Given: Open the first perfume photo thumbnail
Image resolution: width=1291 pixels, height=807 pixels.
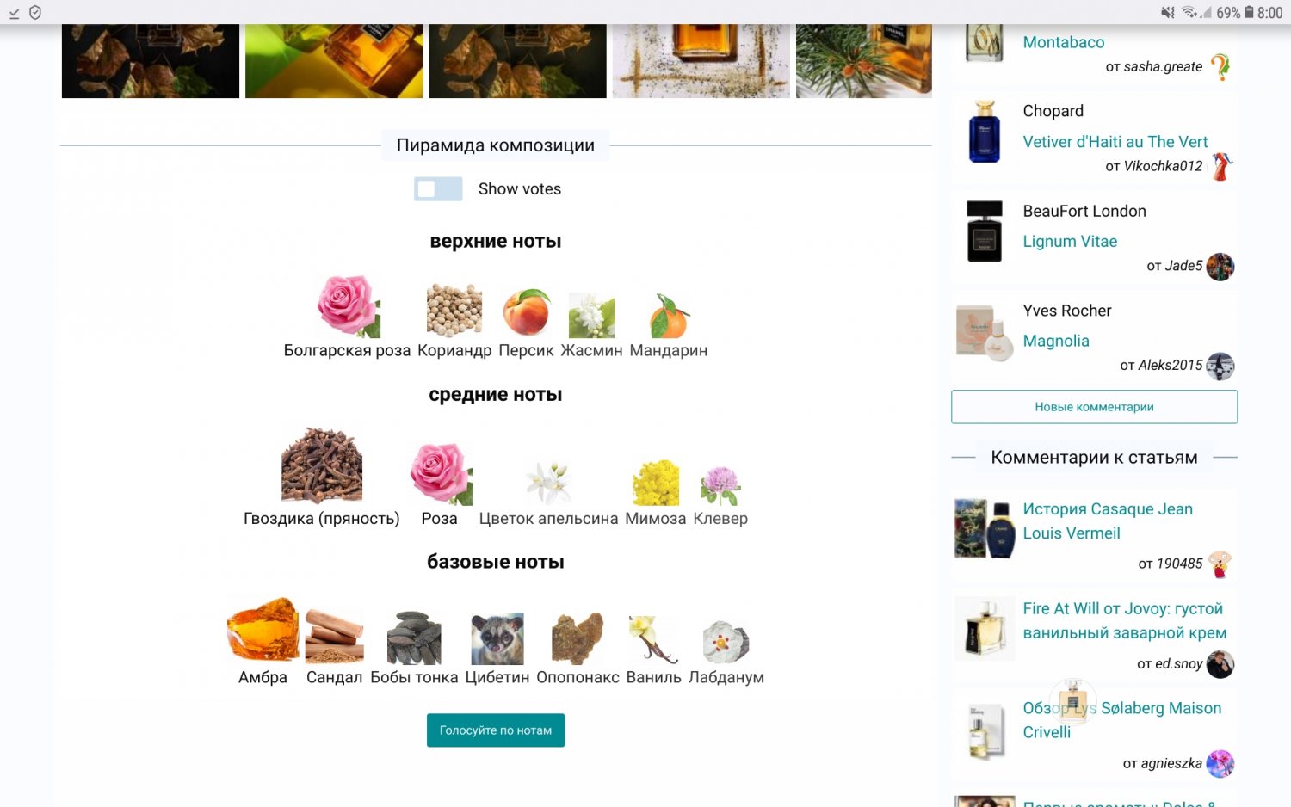Looking at the screenshot, I should coord(151,61).
